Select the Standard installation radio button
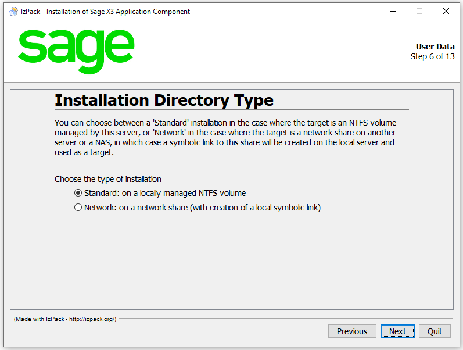 [x=78, y=193]
